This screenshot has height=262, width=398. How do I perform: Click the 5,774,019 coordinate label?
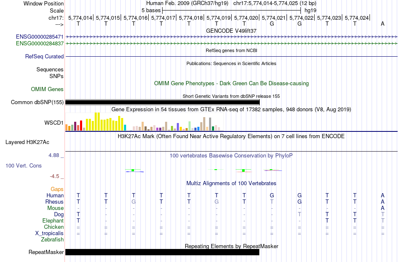218,18
